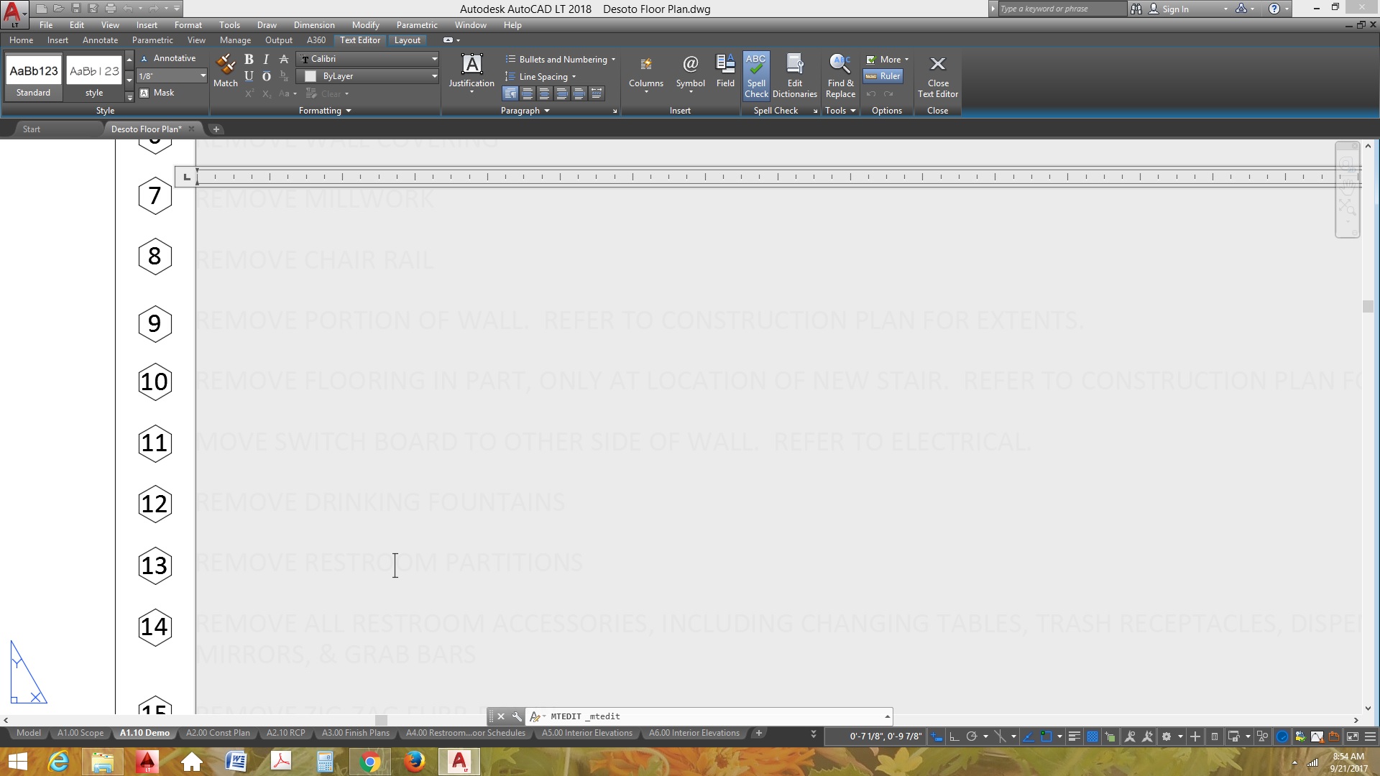This screenshot has height=776, width=1380.
Task: Insert a Symbol
Action: (690, 72)
